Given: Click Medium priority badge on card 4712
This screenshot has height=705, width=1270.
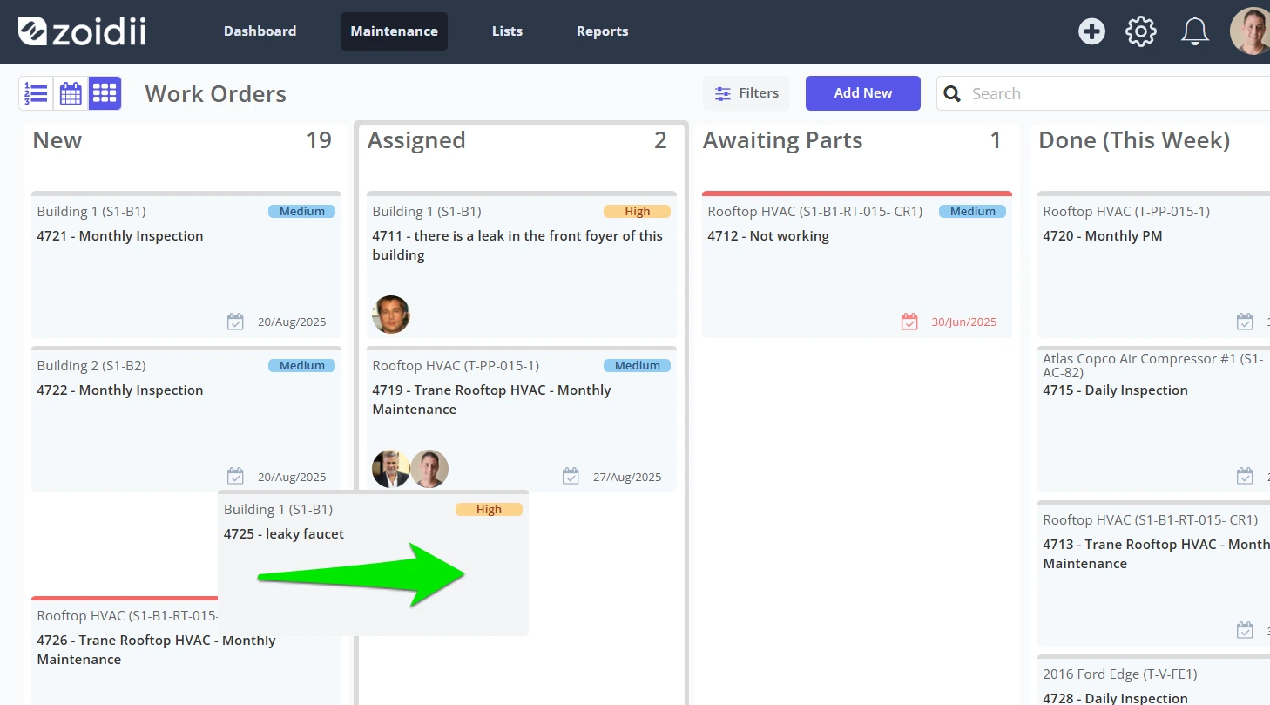Looking at the screenshot, I should [x=972, y=211].
